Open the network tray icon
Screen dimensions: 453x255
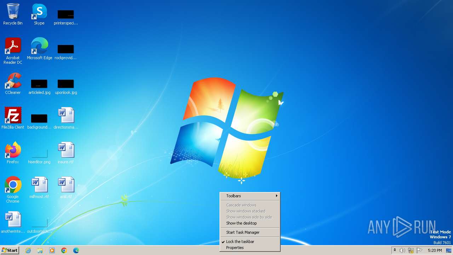coord(411,250)
